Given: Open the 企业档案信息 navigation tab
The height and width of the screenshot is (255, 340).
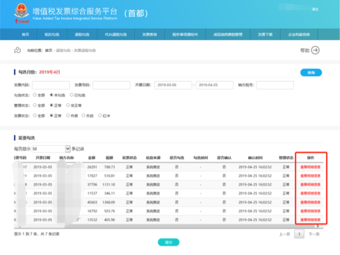Looking at the screenshot, I should [299, 34].
